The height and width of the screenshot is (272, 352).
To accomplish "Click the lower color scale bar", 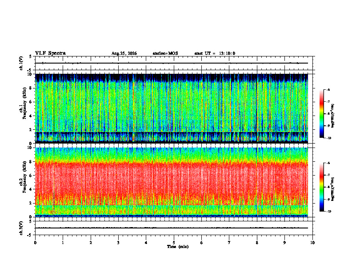I will pyautogui.click(x=322, y=187).
